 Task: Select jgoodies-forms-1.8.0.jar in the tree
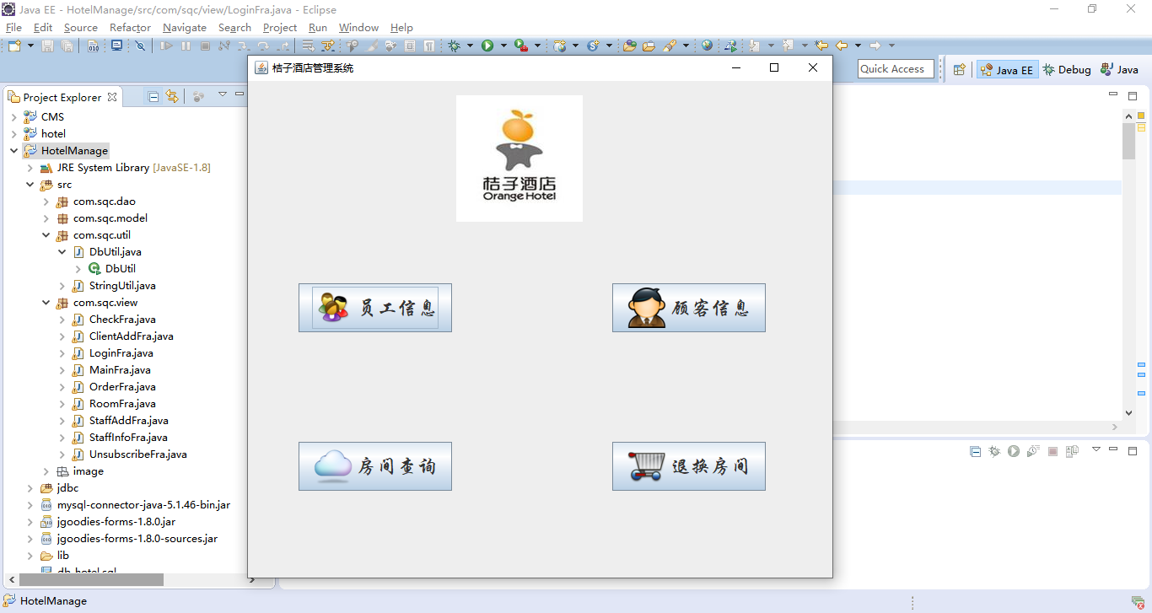point(116,522)
